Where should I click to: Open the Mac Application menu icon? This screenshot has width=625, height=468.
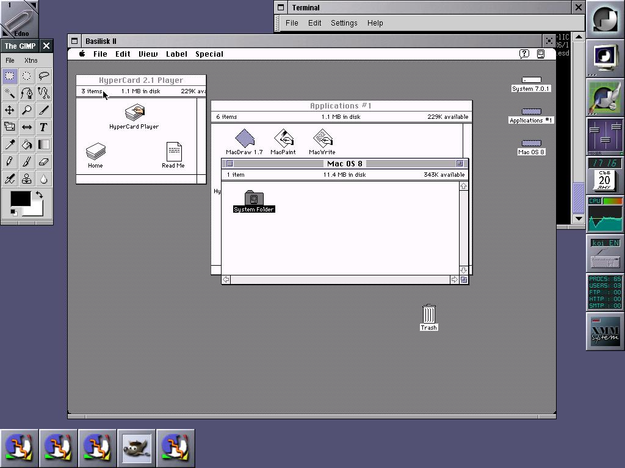tap(541, 54)
